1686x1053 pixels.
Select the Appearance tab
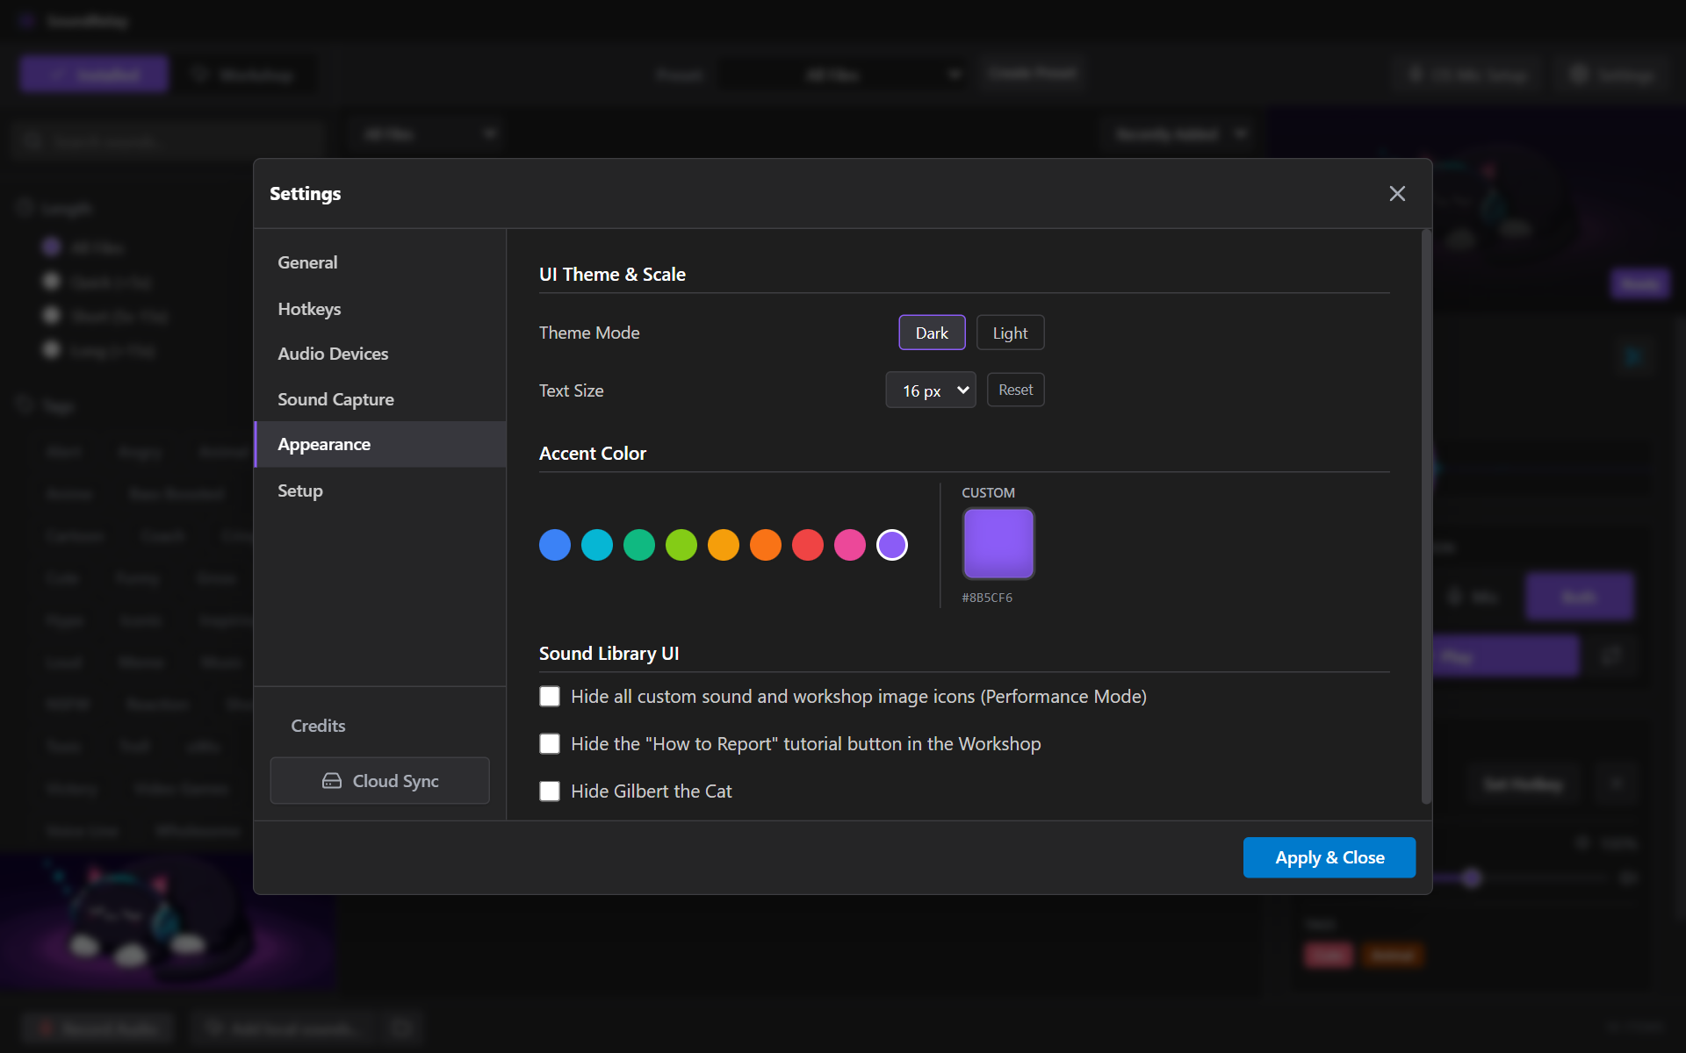[379, 444]
